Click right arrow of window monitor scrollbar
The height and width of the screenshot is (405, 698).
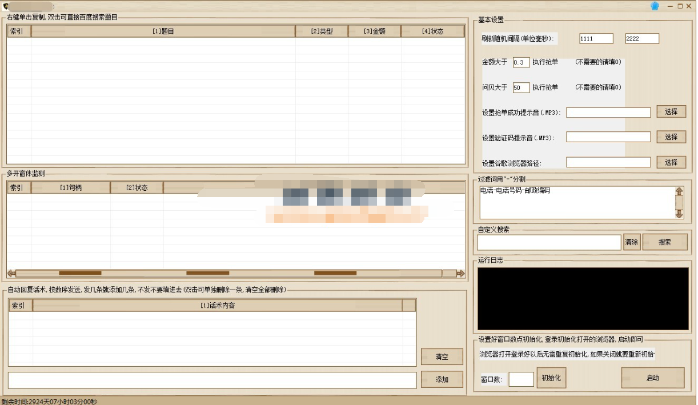click(x=460, y=274)
